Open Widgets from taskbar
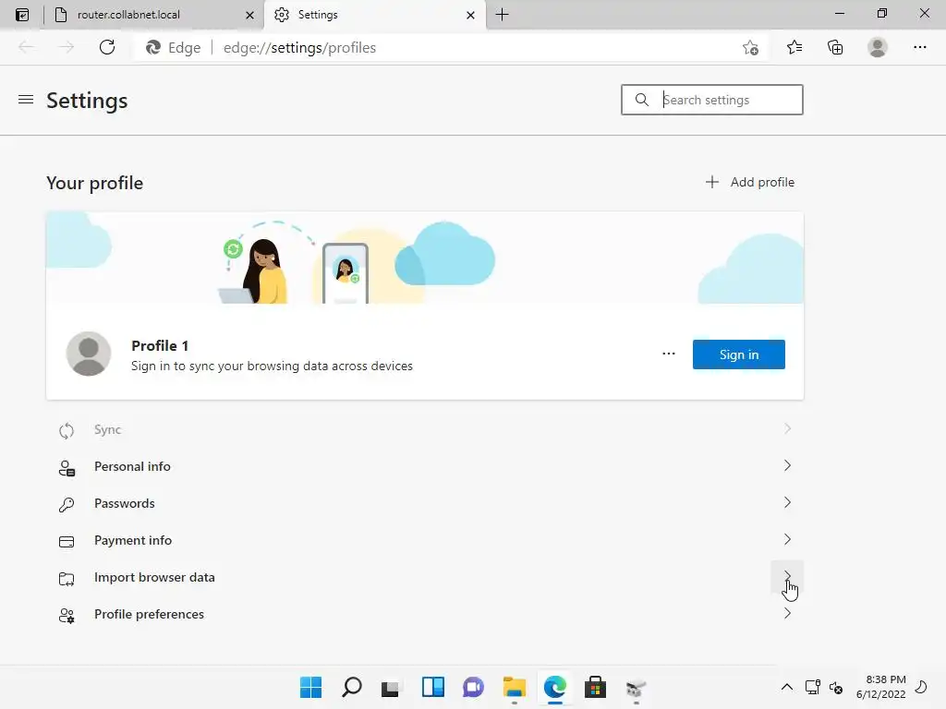Viewport: 946px width, 709px height. pos(432,687)
